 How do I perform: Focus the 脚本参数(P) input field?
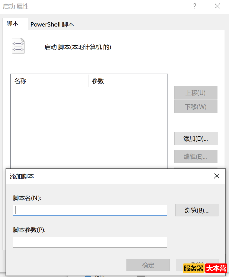coord(90,242)
